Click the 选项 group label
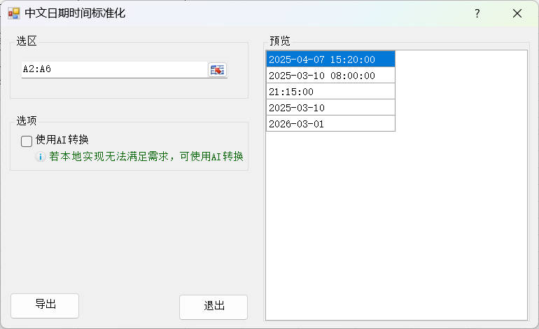539x329 pixels. [27, 120]
